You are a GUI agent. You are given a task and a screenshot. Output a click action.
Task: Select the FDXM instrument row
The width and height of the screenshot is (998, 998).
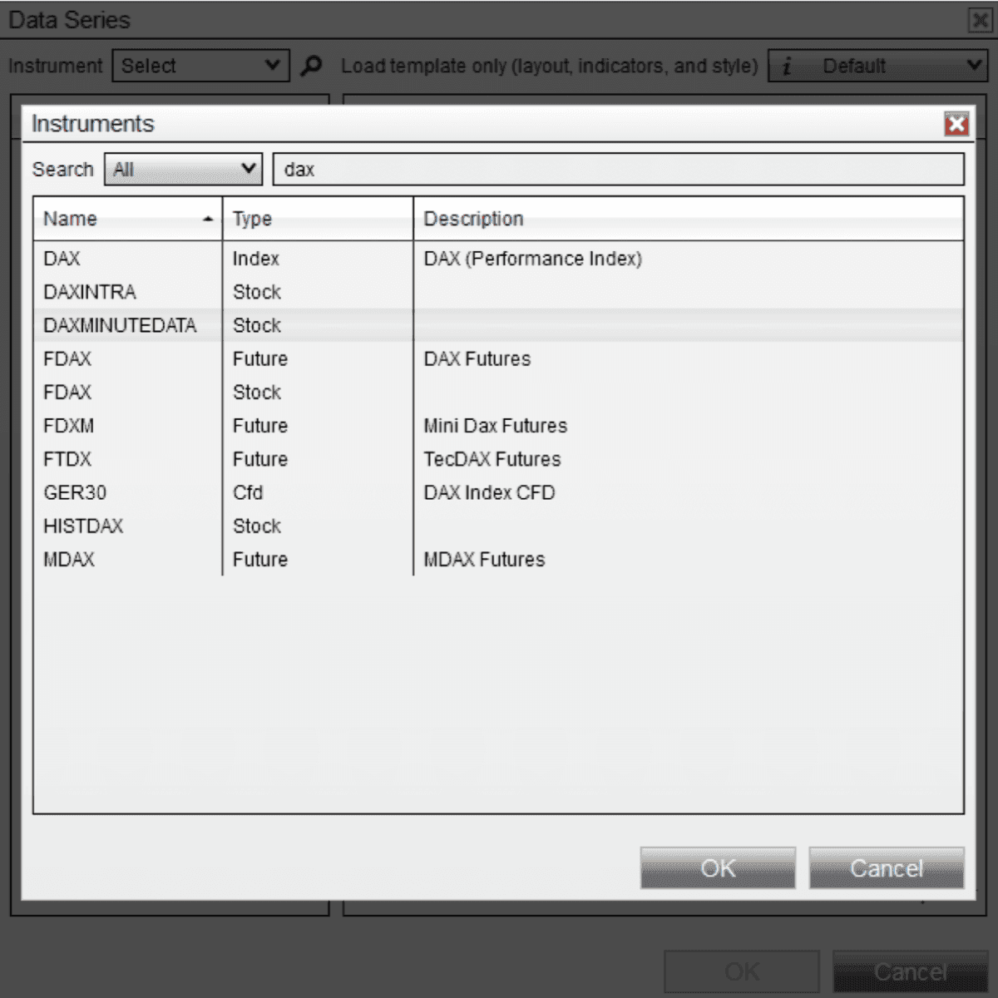[x=498, y=426]
